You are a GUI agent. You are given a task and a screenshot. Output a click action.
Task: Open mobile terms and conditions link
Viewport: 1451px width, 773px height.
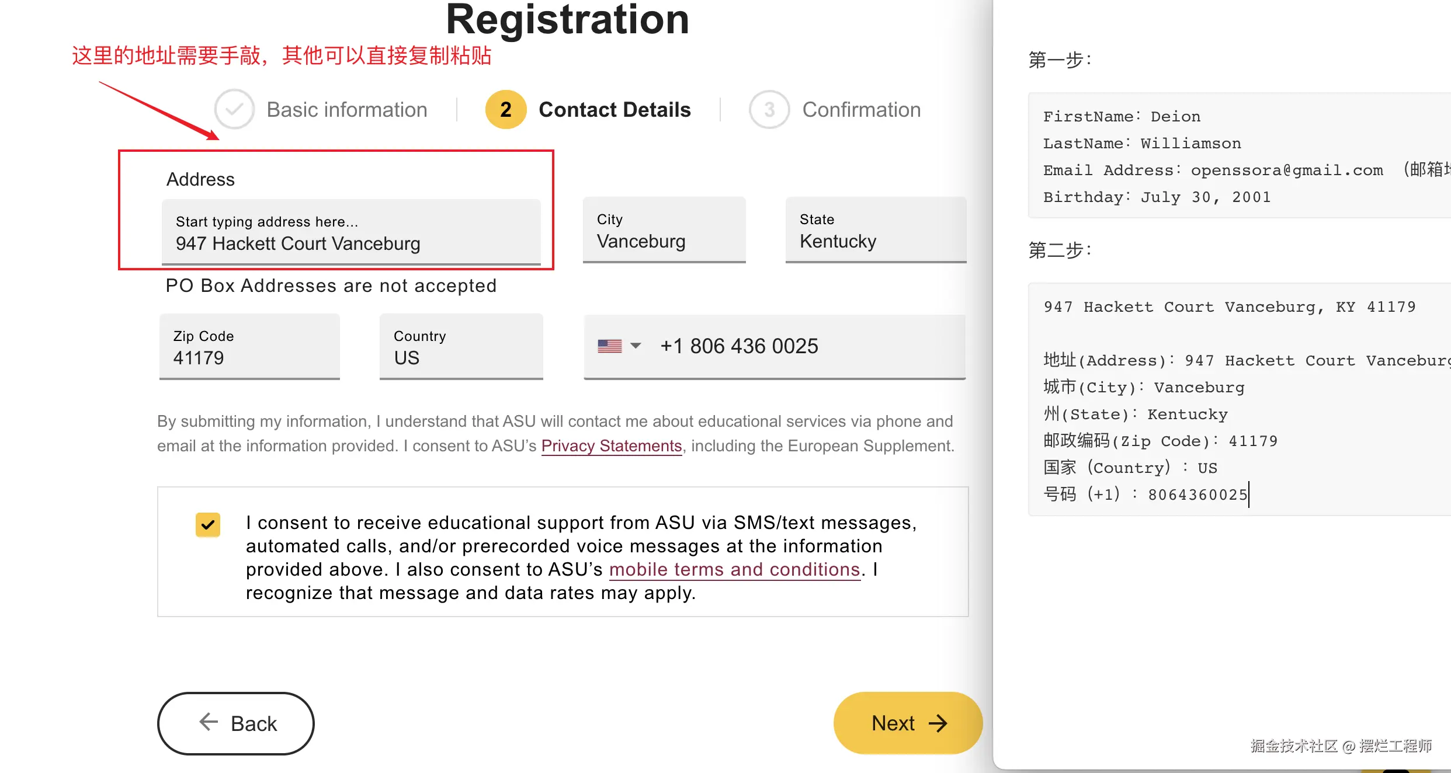734,569
